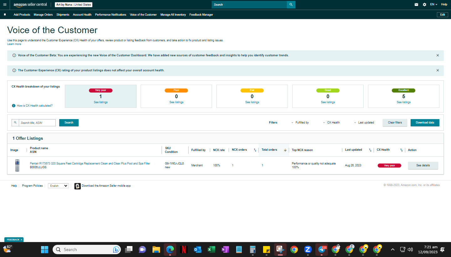Open Windows Start menu

45,249
